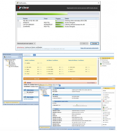Image resolution: width=117 pixels, height=131 pixels.
Task: Open Network structure panel options arrow
Action: [x=20, y=54]
